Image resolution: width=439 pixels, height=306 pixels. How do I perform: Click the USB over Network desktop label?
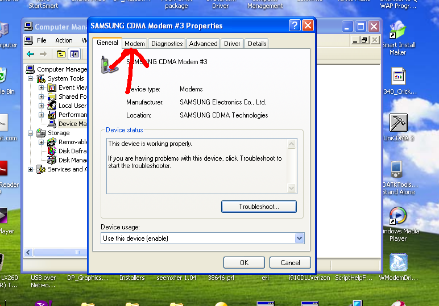[x=43, y=282]
